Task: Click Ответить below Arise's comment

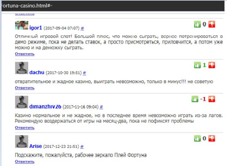Action: click(x=25, y=162)
